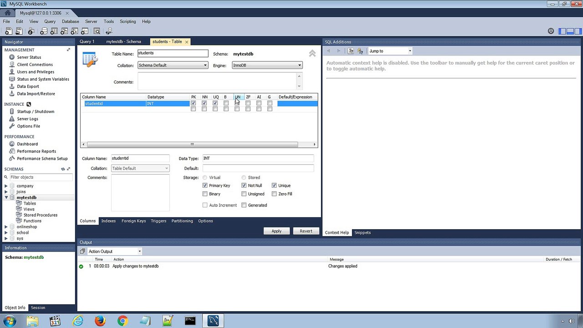This screenshot has height=328, width=583.
Task: Click the Revert button
Action: (306, 231)
